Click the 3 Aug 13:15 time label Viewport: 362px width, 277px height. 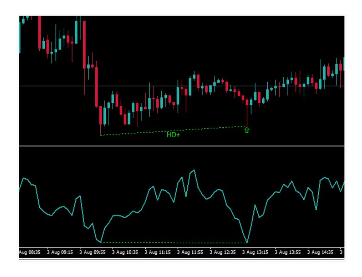coord(255,252)
